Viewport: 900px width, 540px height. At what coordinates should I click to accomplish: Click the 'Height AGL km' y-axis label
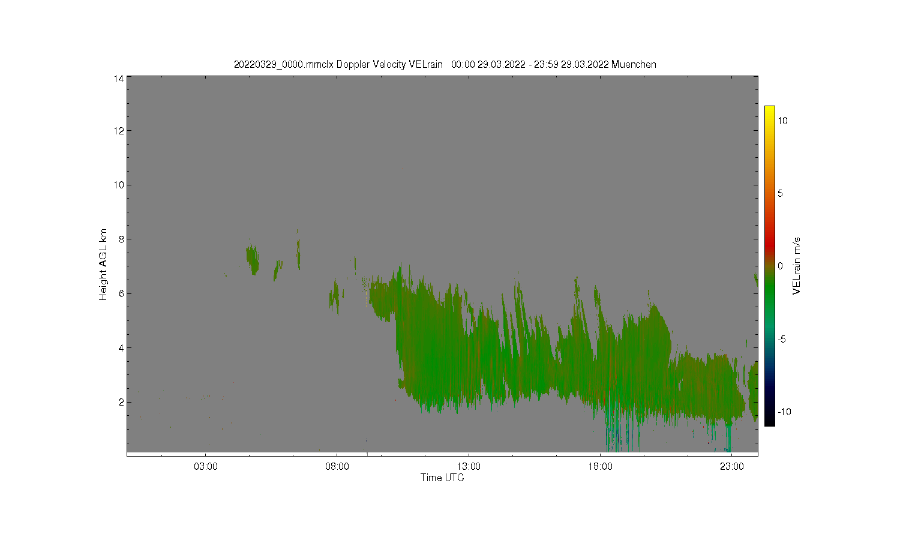(103, 265)
